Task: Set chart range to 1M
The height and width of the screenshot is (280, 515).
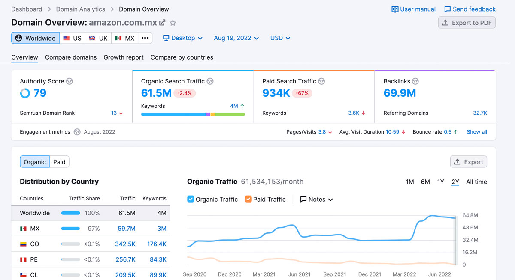Action: pos(410,182)
